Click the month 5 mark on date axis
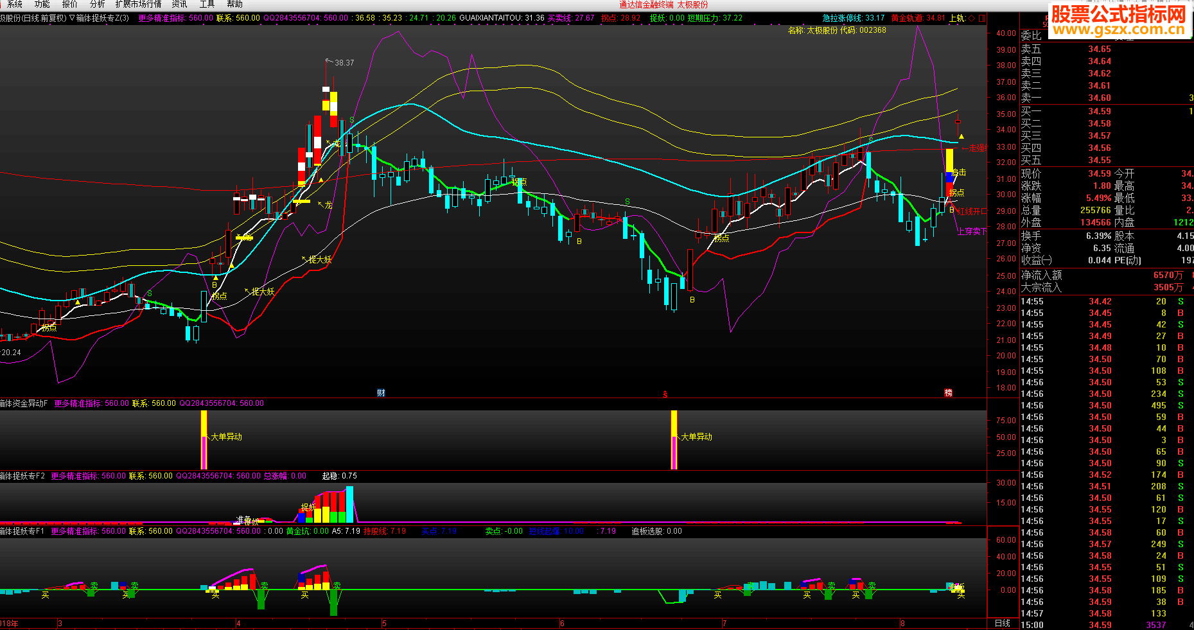1194x630 pixels. click(x=384, y=624)
